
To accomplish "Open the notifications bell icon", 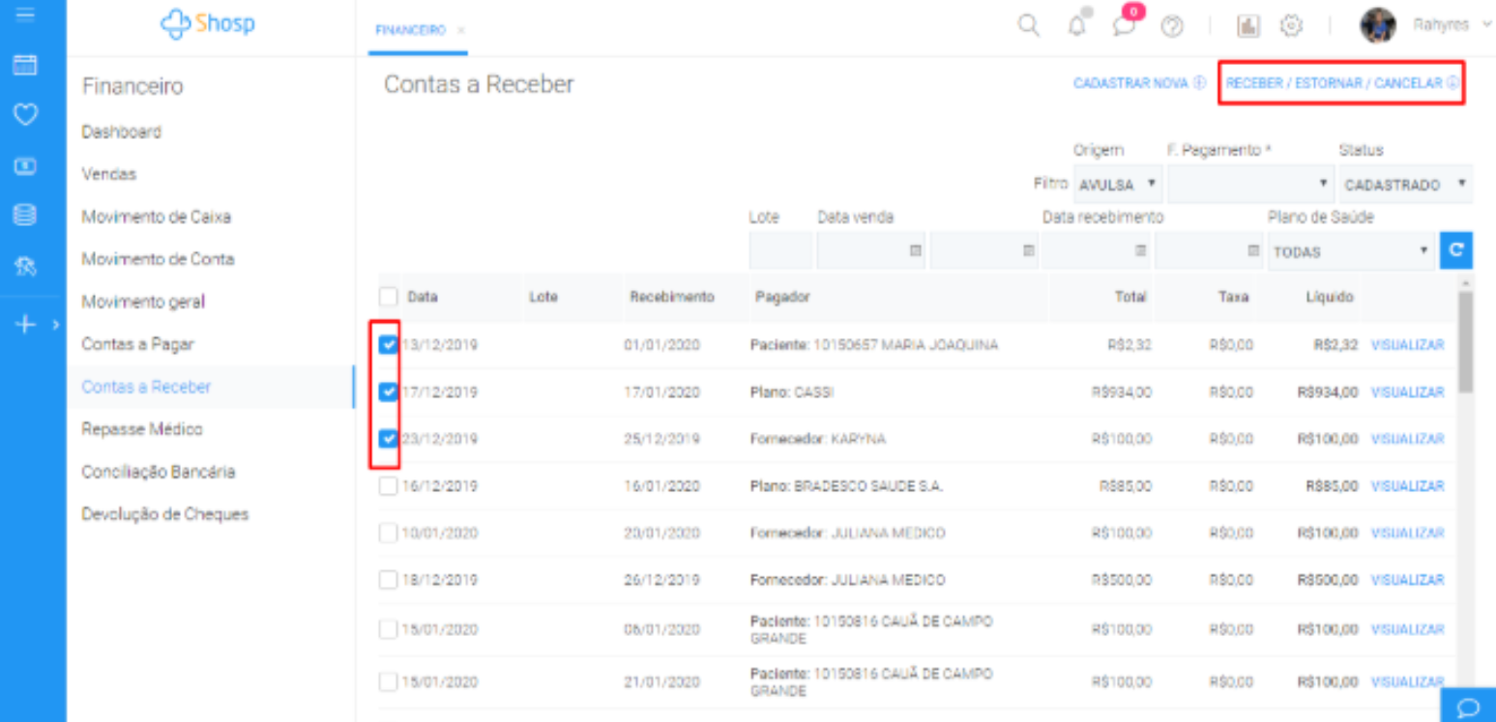I will [x=1076, y=26].
